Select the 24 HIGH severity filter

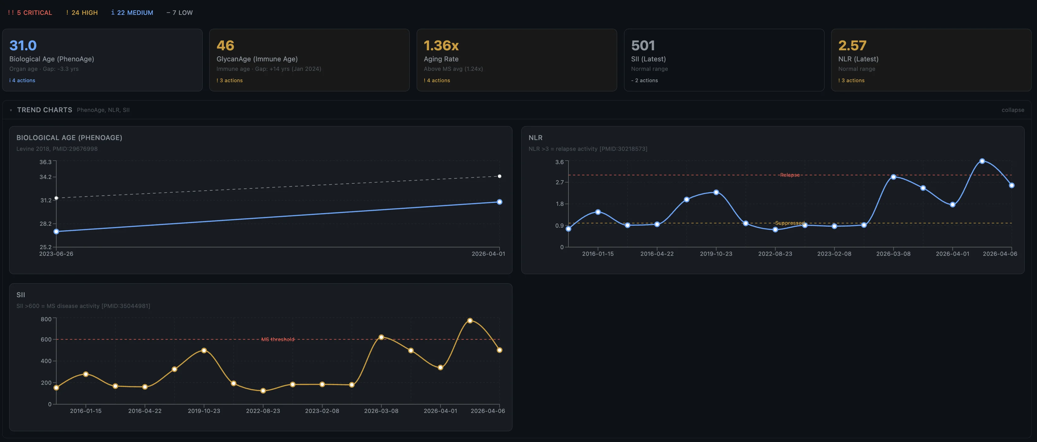(82, 12)
